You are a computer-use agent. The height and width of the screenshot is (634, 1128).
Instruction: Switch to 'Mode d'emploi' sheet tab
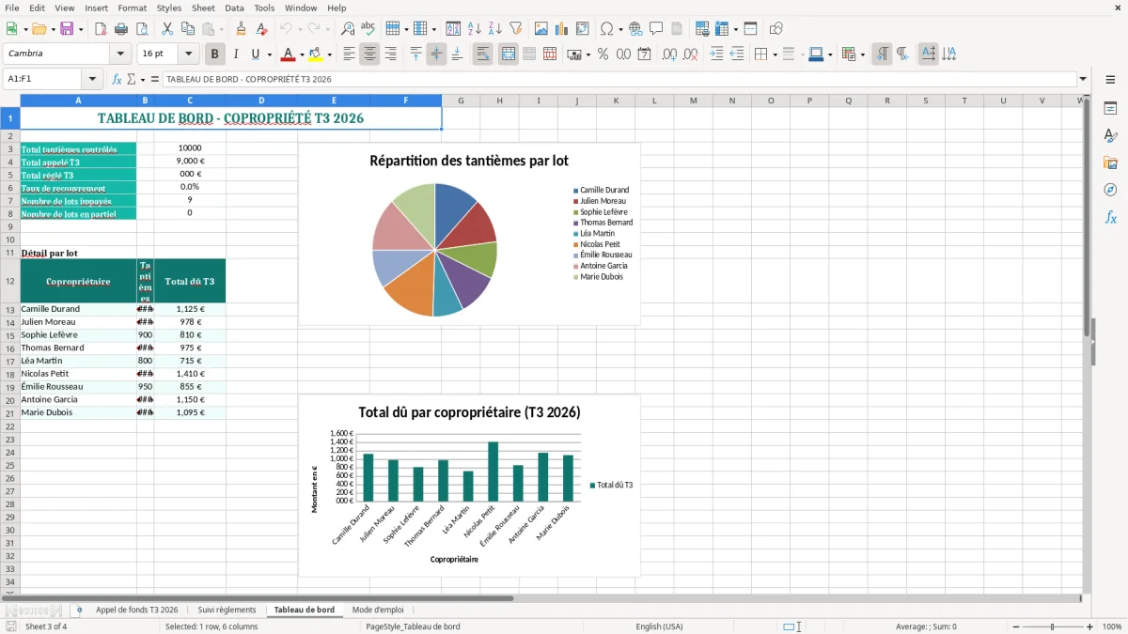tap(378, 610)
